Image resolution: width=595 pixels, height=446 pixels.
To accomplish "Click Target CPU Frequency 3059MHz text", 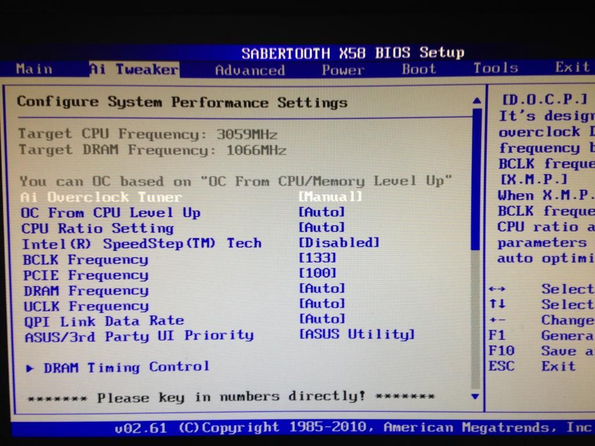I will (148, 134).
